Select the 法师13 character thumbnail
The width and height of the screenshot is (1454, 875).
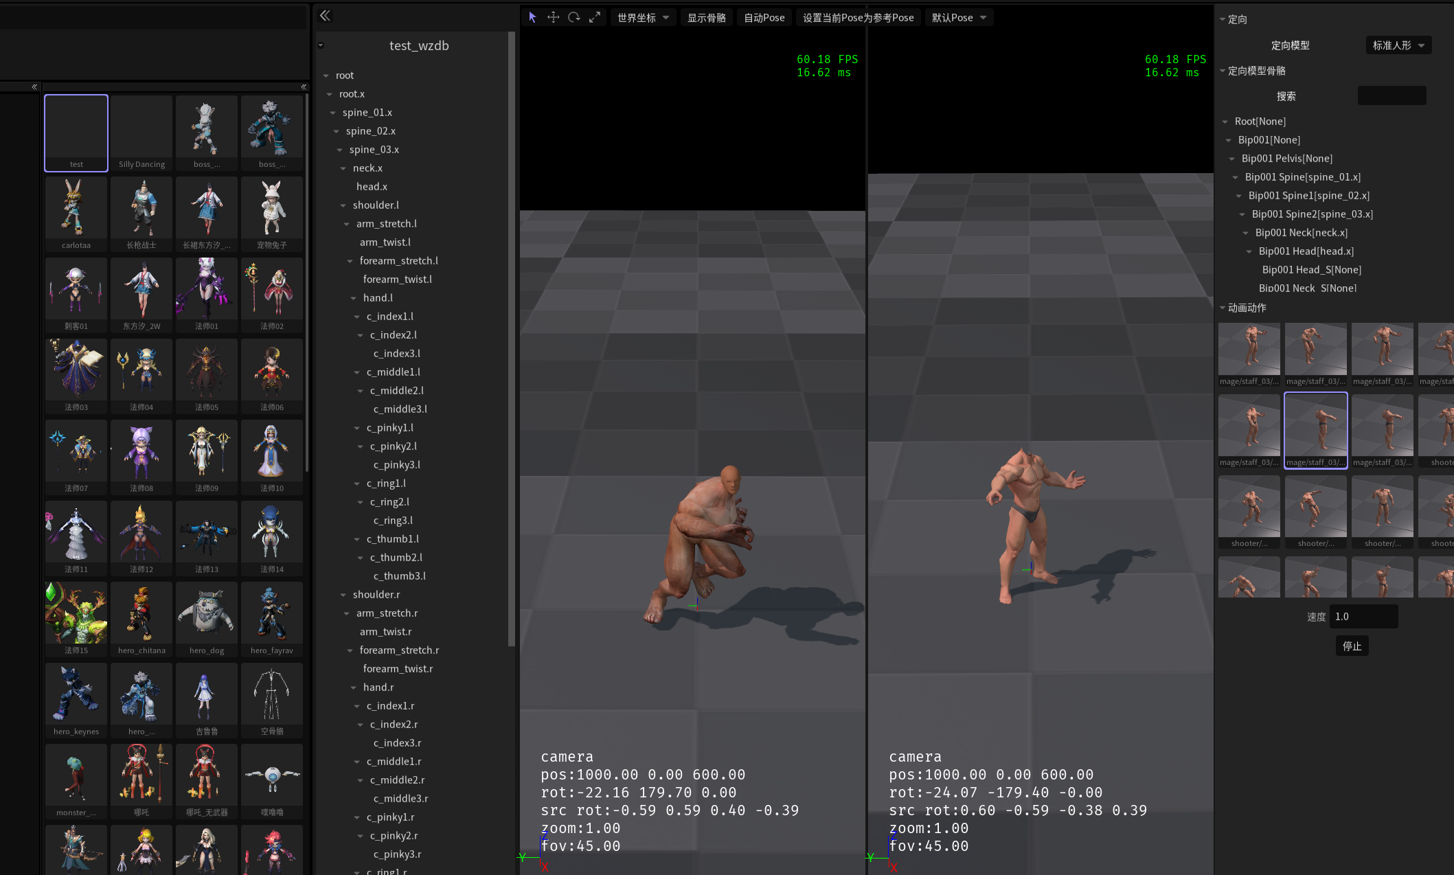pos(207,538)
